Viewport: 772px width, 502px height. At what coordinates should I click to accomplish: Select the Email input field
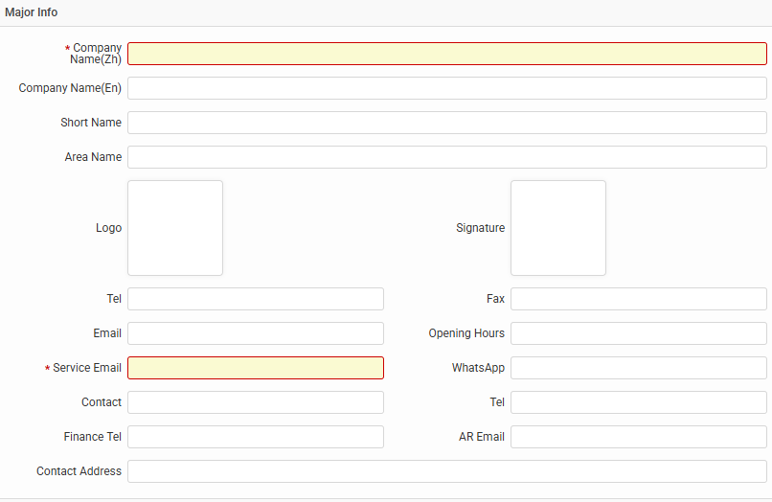[x=256, y=333]
